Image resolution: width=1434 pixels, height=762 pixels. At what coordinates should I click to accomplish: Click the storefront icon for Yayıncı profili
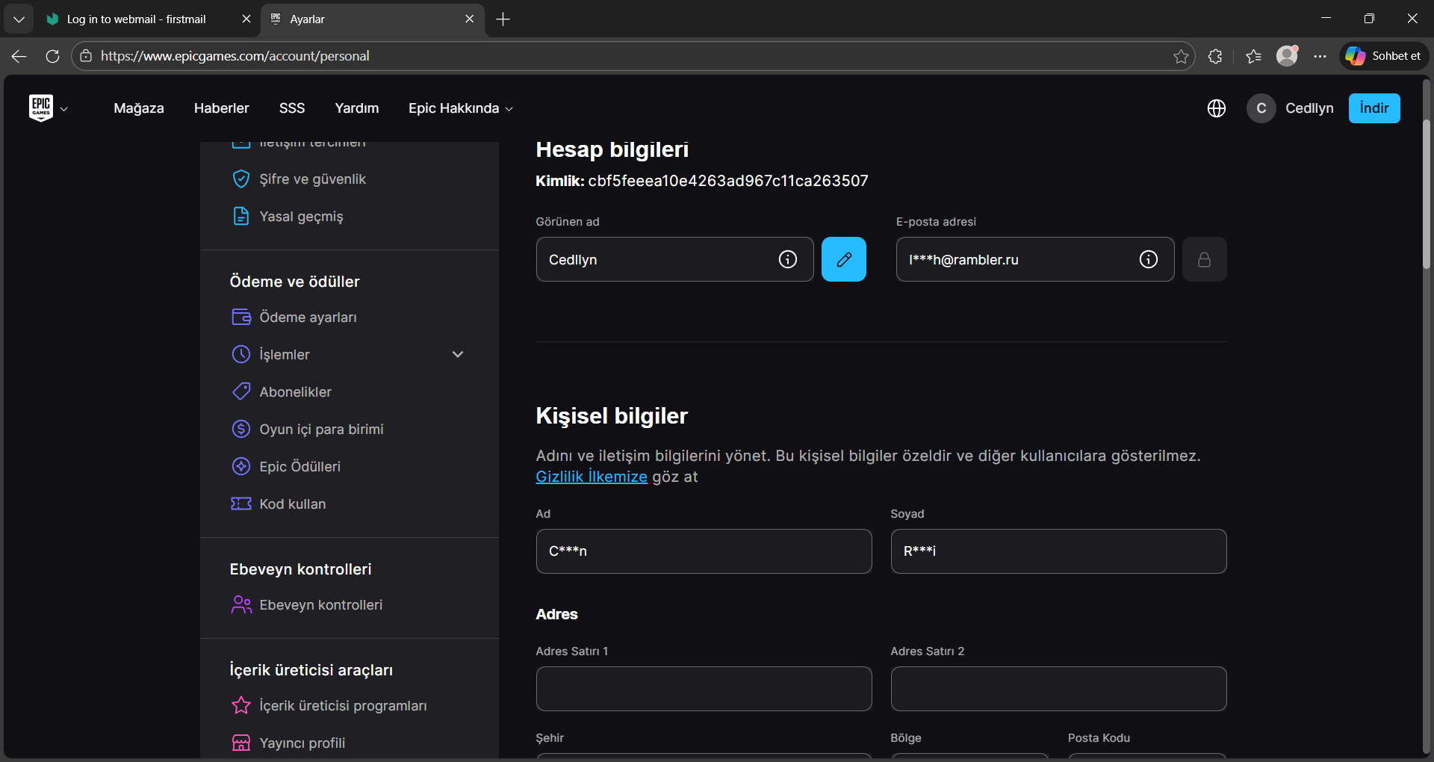click(x=241, y=743)
